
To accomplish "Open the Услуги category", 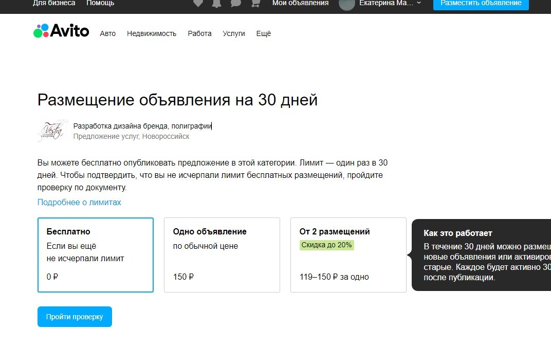I will pyautogui.click(x=234, y=33).
